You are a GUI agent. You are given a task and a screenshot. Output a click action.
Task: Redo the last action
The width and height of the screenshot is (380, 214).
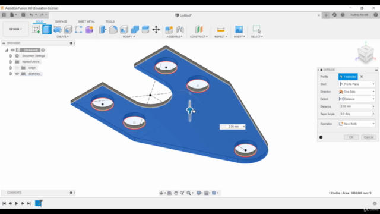tap(42, 15)
